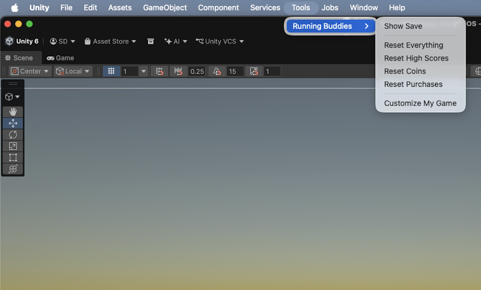Viewport: 481px width, 290px height.
Task: Click the increment move snap ruler icon
Action: (x=178, y=71)
